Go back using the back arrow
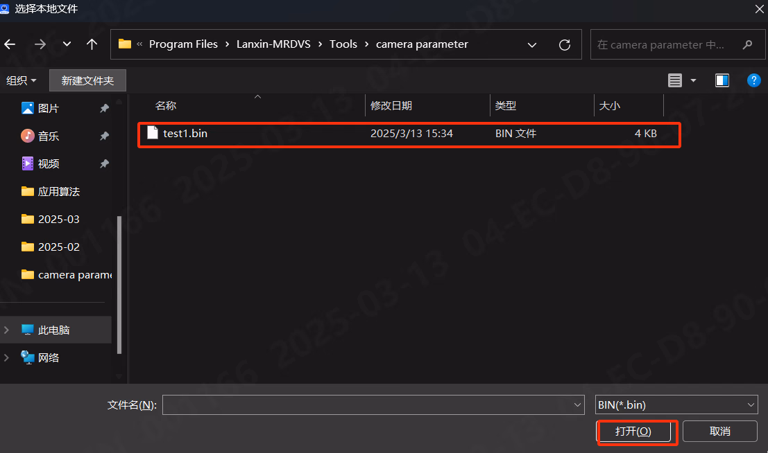The image size is (768, 453). coord(10,44)
